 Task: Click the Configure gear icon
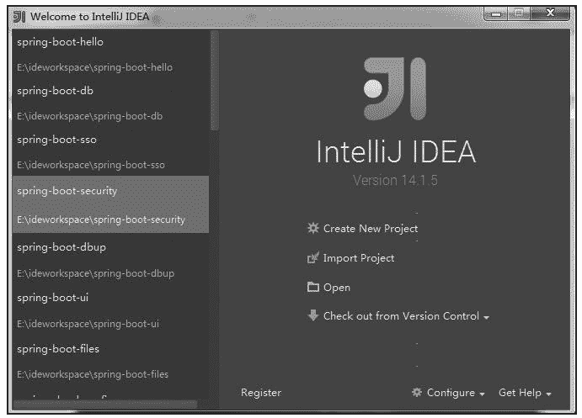(x=417, y=393)
